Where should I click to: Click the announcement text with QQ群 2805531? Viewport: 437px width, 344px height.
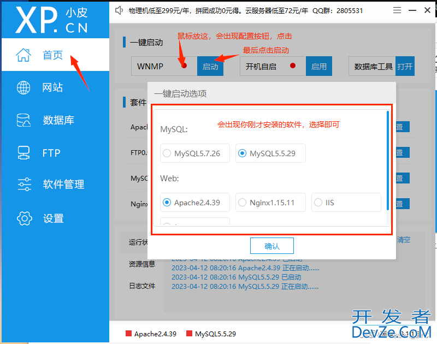[x=245, y=10]
